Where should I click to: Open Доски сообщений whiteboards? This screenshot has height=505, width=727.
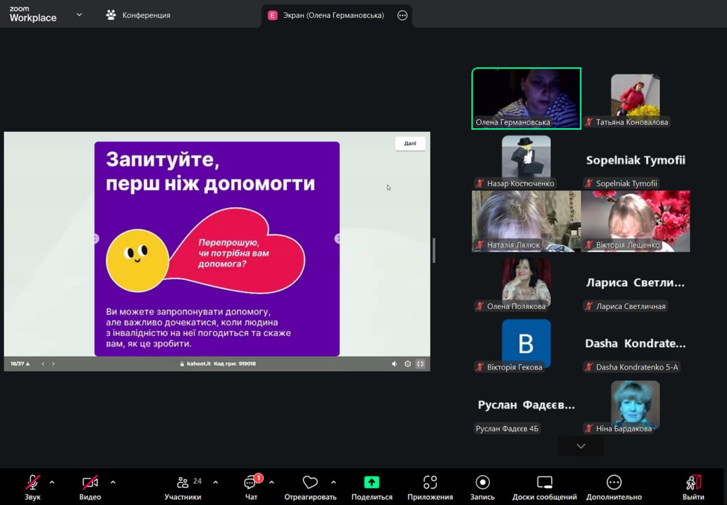pyautogui.click(x=544, y=482)
